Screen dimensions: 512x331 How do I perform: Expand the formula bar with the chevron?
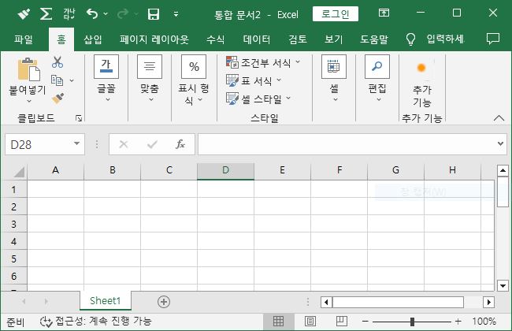[x=500, y=143]
